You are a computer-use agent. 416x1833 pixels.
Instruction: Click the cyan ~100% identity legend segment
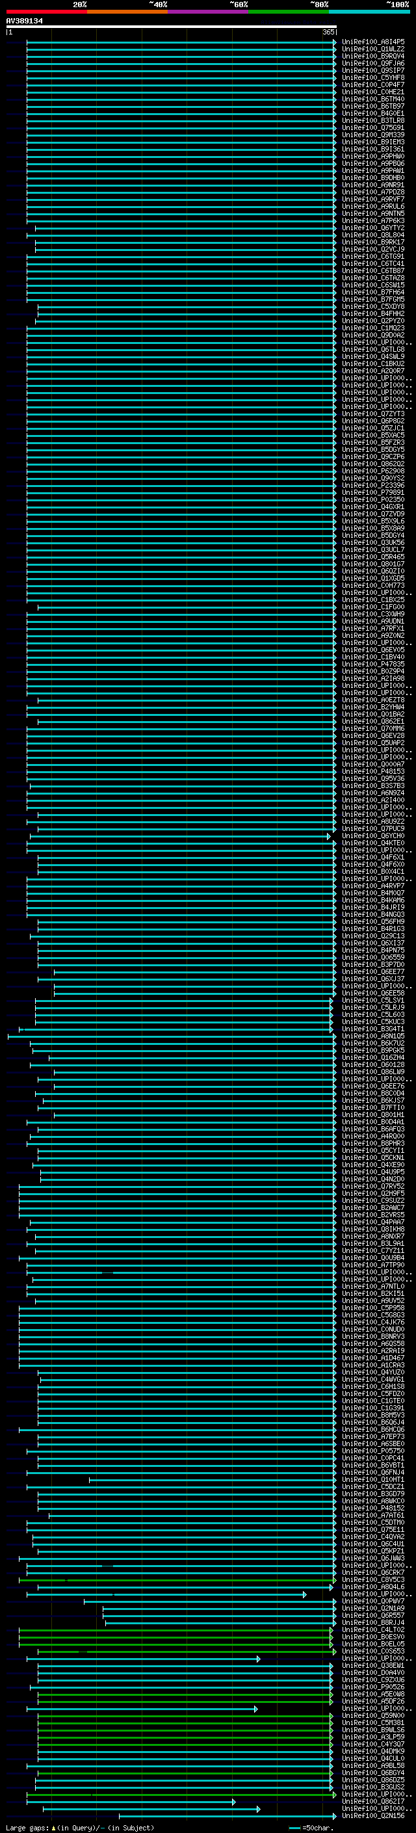(x=369, y=12)
